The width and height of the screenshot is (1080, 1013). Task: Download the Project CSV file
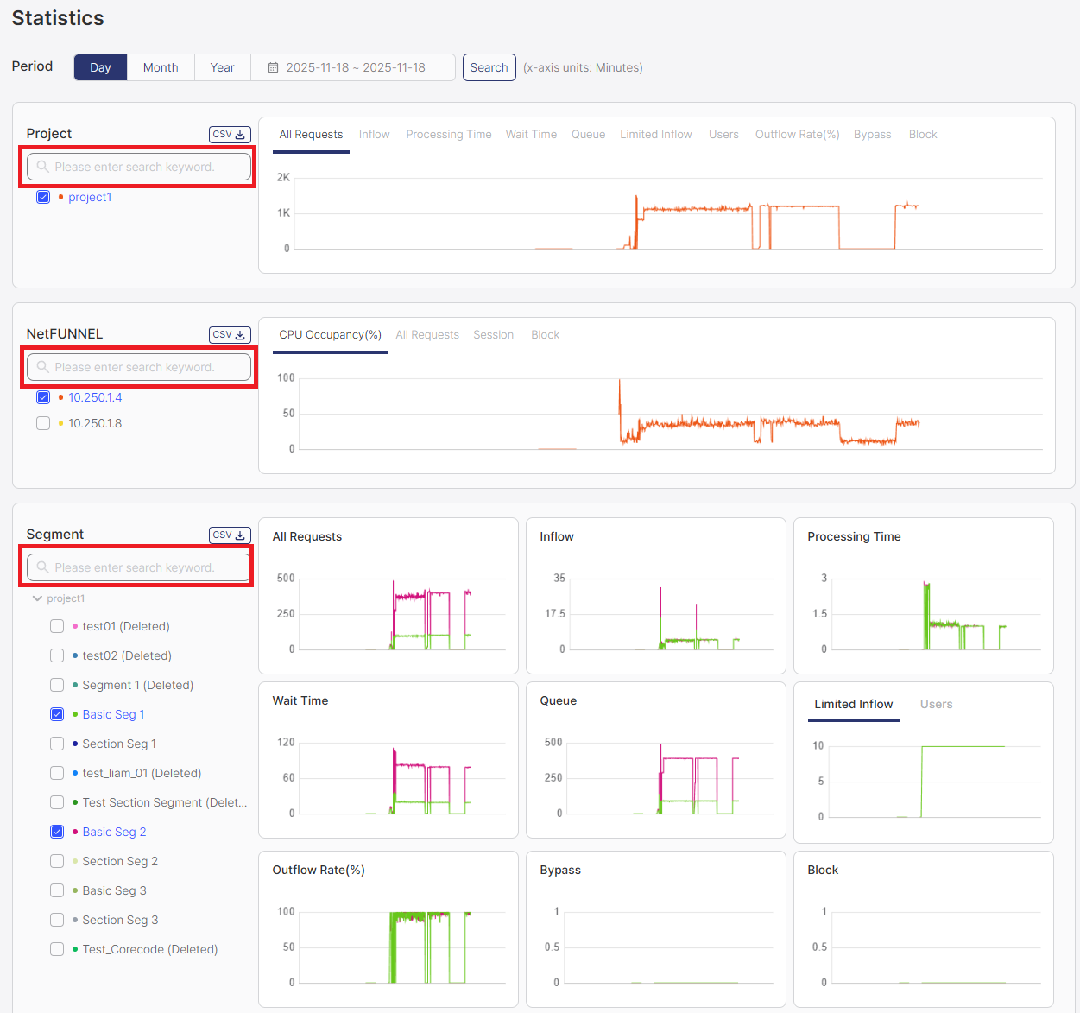click(x=230, y=135)
